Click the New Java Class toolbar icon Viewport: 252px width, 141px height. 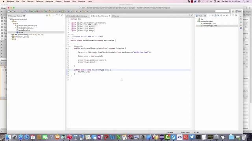point(45,11)
